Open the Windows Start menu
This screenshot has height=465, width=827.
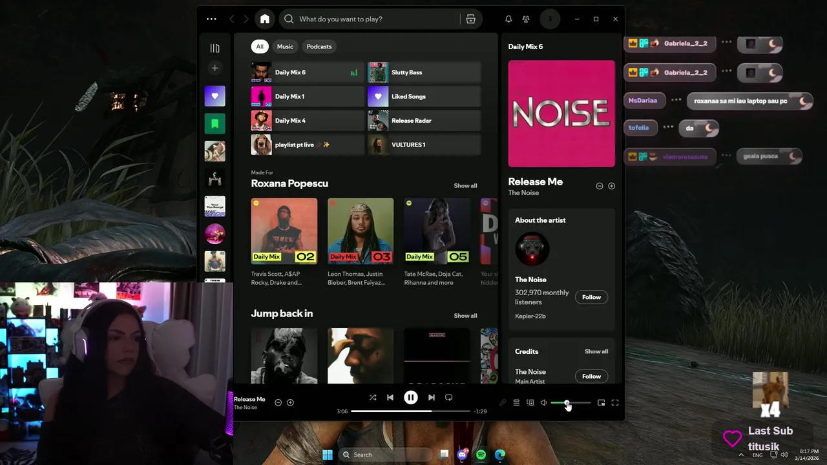328,455
